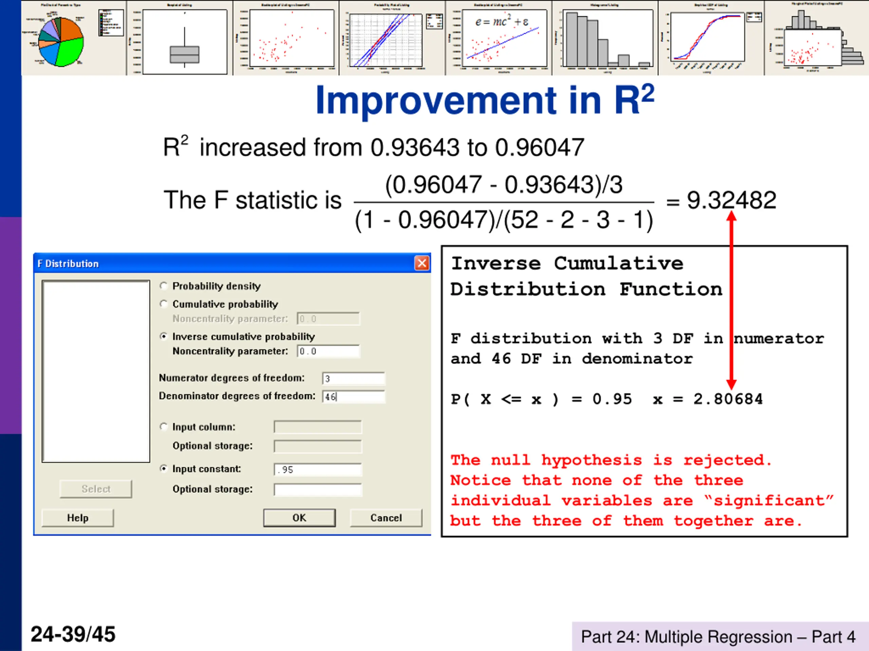Click the 'R² increased from 0.93643 to 0.96047' line
869x651 pixels.
(374, 147)
